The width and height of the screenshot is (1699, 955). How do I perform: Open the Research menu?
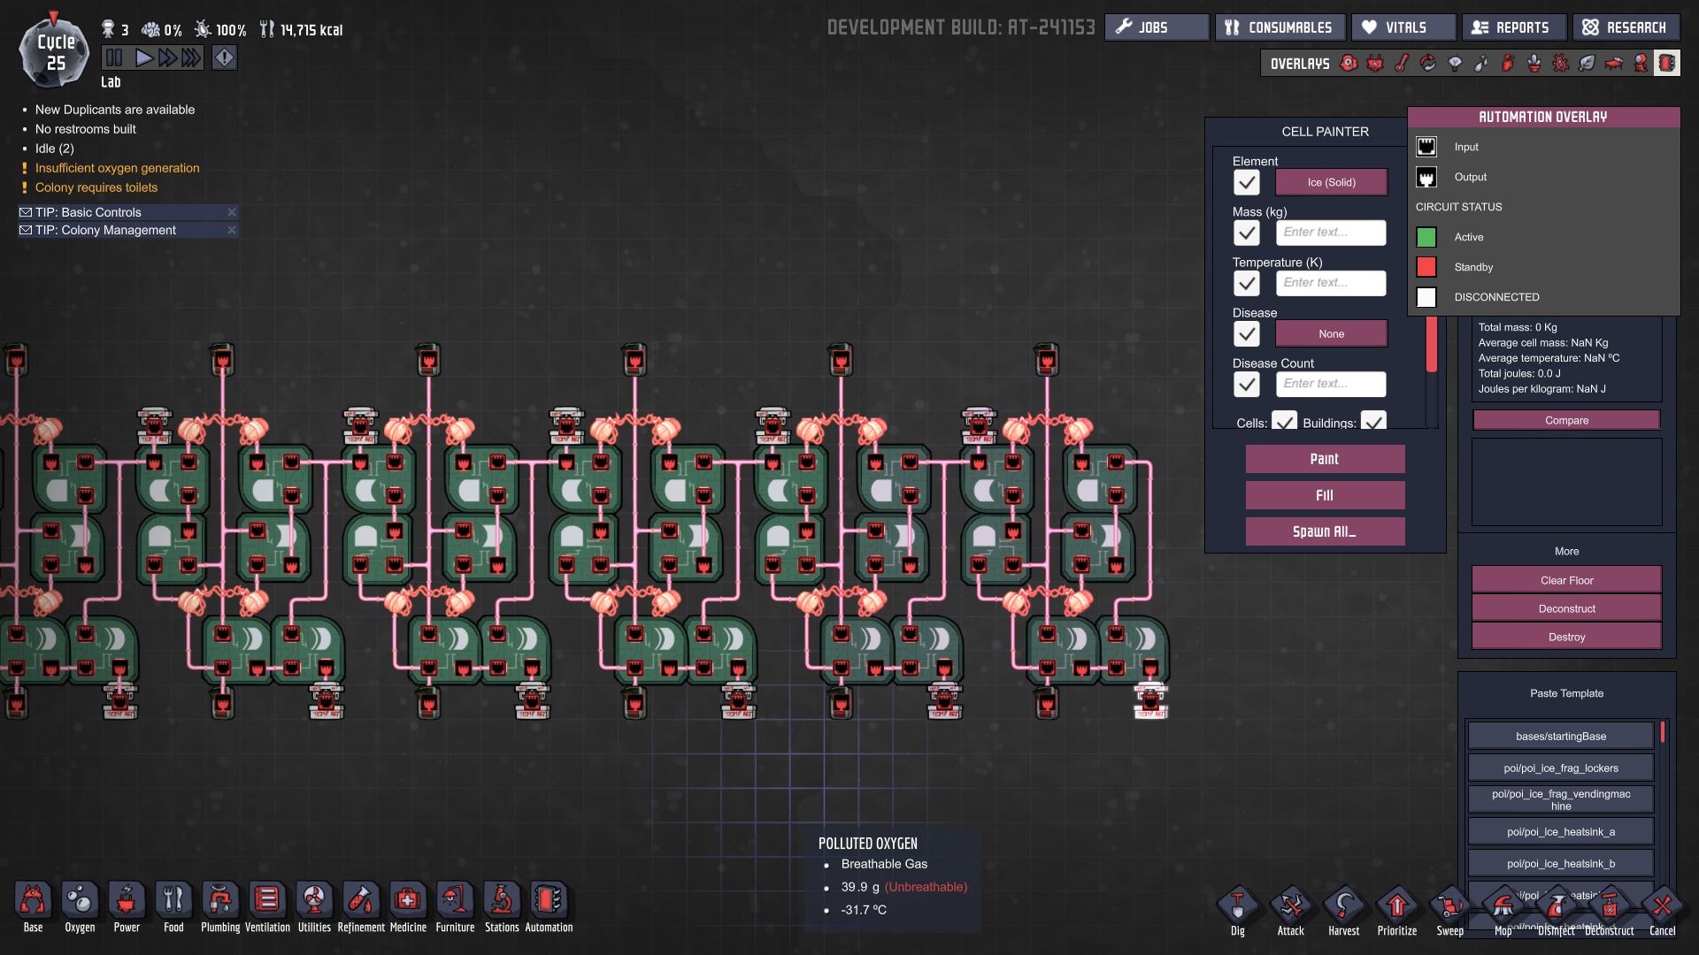click(1626, 27)
